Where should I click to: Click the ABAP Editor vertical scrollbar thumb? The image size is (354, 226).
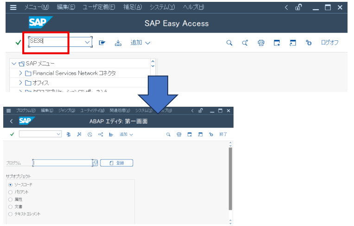tap(230, 179)
